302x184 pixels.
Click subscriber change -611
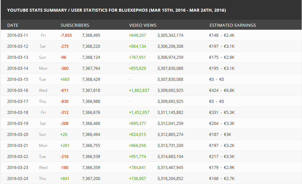(64, 90)
